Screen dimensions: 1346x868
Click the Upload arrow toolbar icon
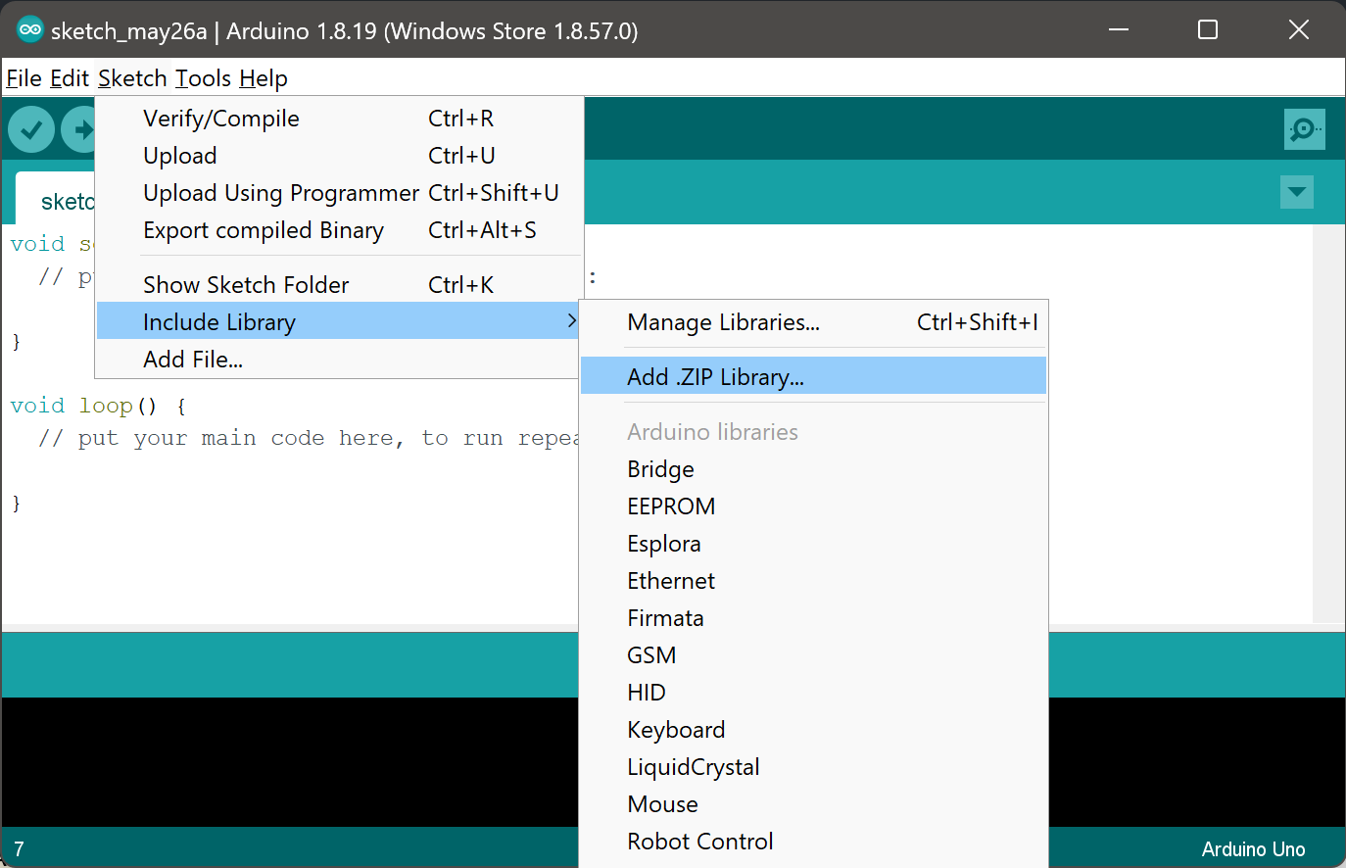pyautogui.click(x=78, y=129)
